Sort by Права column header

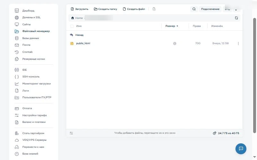[x=197, y=26]
